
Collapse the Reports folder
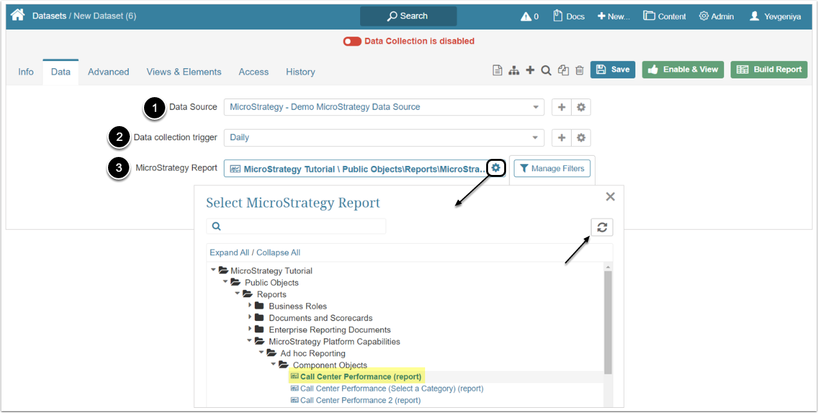237,294
